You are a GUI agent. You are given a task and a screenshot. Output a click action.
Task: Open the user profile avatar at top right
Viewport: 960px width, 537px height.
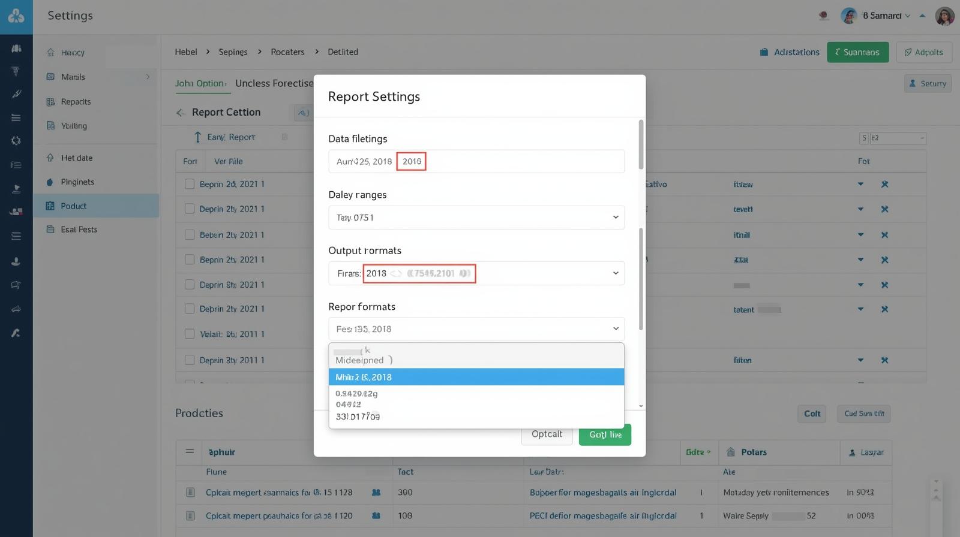[x=944, y=16]
